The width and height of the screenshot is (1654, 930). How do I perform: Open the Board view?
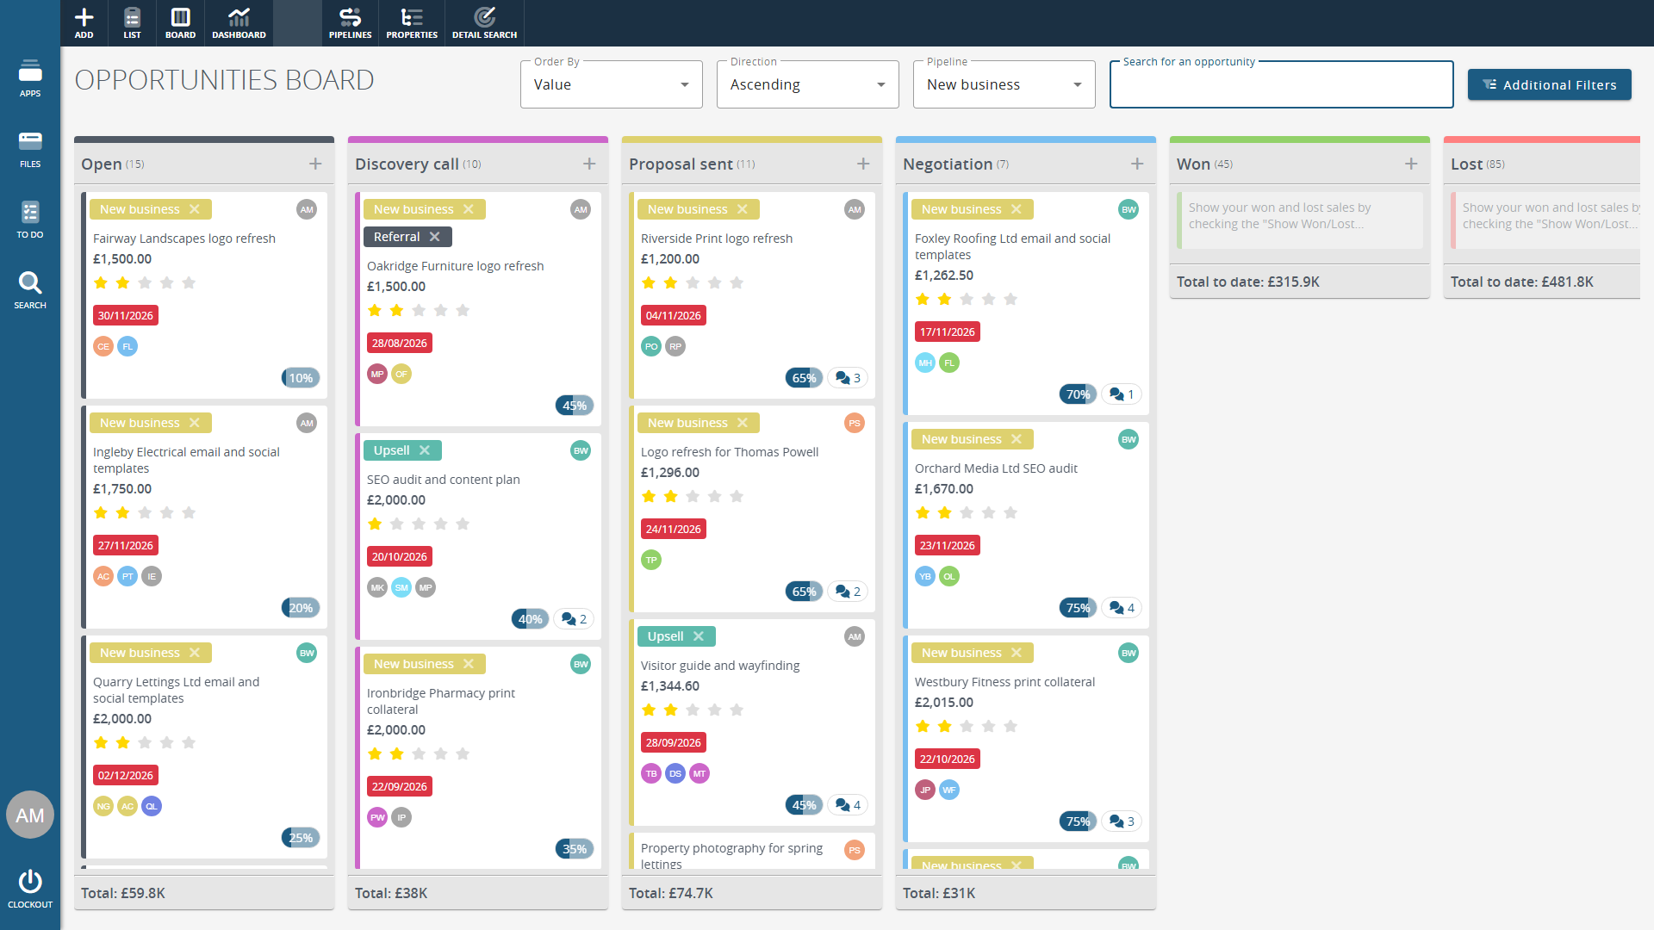coord(180,22)
